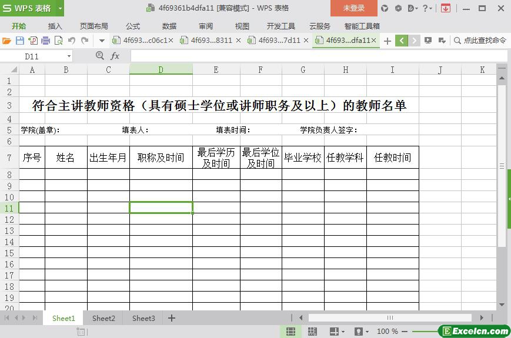Open the 页面布局 ribbon tab
Screen dimensions: 511x338
click(x=94, y=26)
